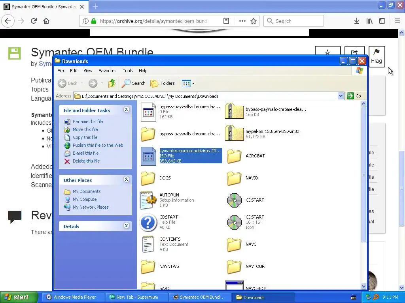The image size is (405, 303).
Task: Select the CONTENTS text document icon
Action: tap(148, 244)
